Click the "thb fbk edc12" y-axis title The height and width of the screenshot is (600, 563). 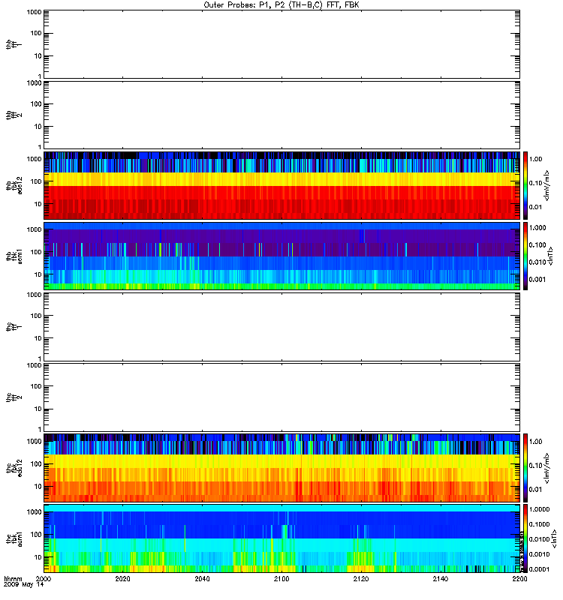pyautogui.click(x=14, y=185)
